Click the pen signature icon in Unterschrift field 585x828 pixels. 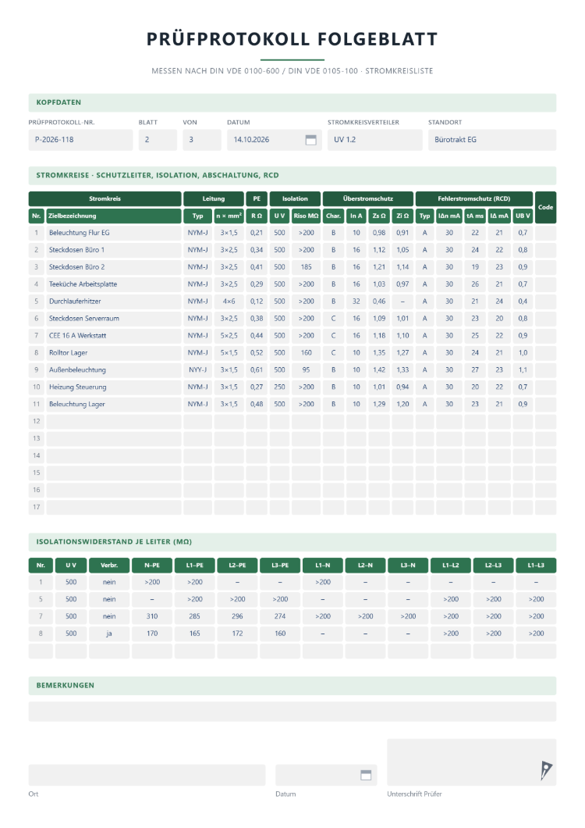(x=546, y=770)
